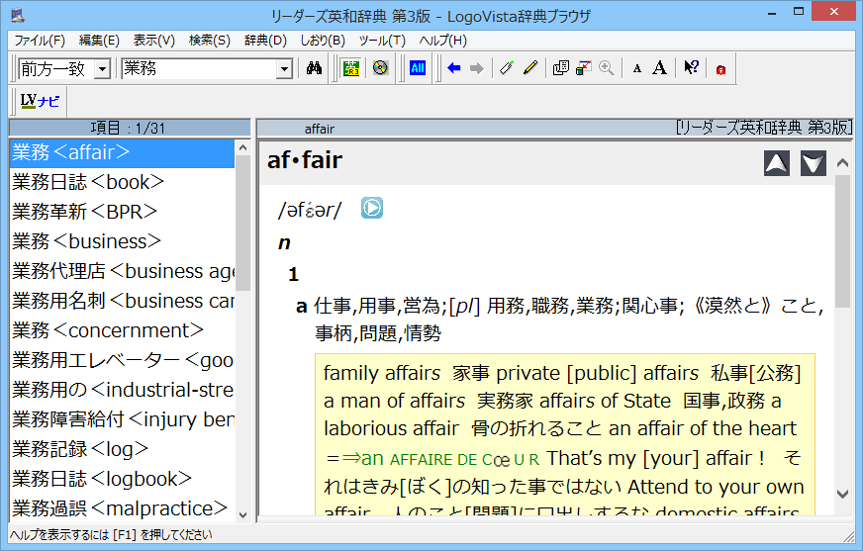The height and width of the screenshot is (551, 863).
Task: Open the 辞典(D) menu
Action: point(266,41)
